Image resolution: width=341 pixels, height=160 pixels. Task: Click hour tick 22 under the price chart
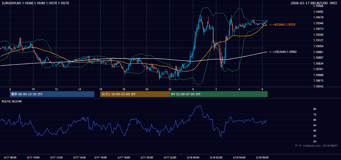click(170, 89)
